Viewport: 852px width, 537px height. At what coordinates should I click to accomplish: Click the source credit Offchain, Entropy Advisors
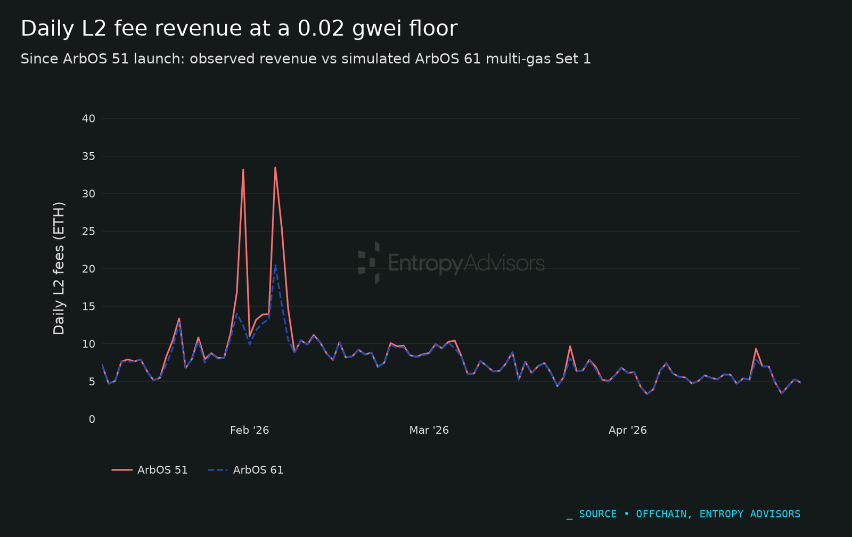(684, 514)
